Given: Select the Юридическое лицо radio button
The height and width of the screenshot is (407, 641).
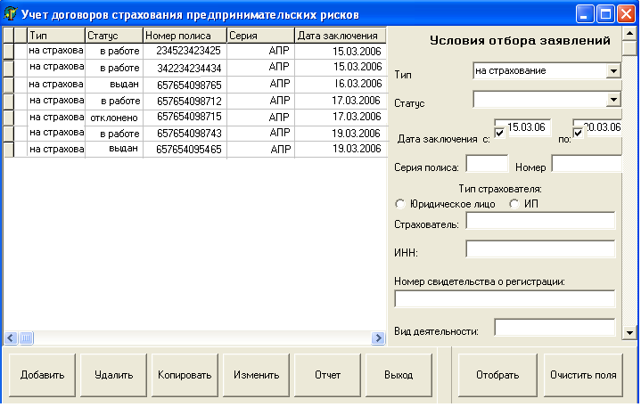Looking at the screenshot, I should [x=399, y=204].
